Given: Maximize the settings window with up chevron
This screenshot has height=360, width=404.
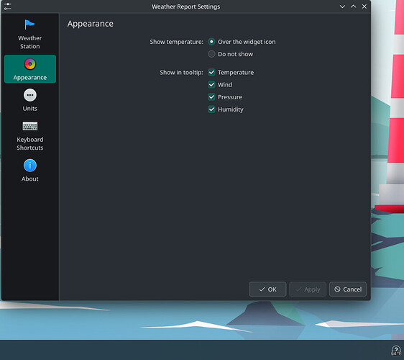Looking at the screenshot, I should click(x=353, y=6).
